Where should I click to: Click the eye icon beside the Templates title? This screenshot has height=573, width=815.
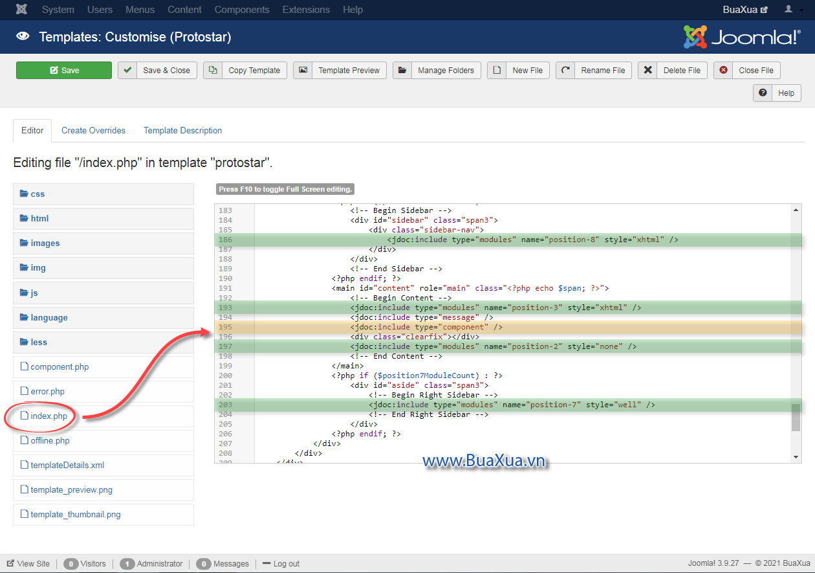click(23, 37)
